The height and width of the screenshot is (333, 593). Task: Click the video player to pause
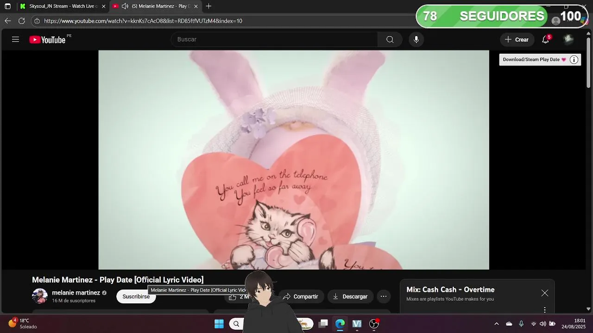[294, 160]
